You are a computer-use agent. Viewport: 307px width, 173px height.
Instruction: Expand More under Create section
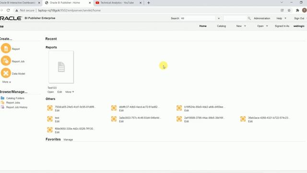(7, 82)
